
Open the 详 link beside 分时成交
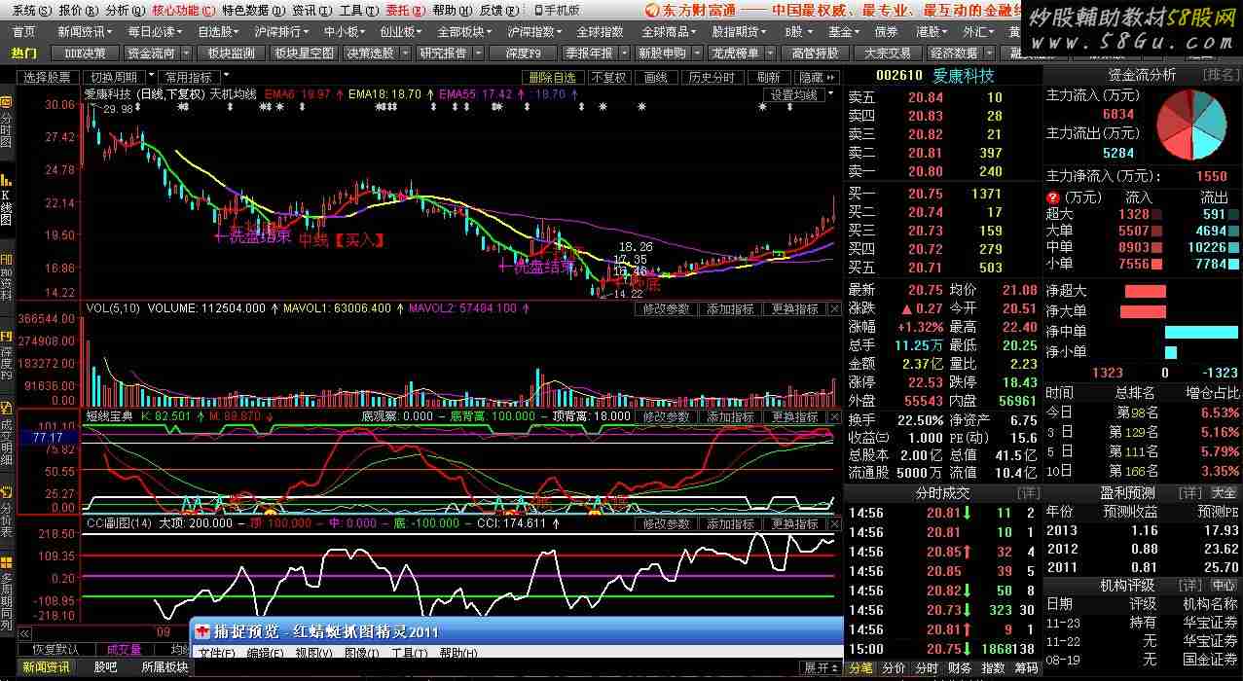click(x=1028, y=493)
